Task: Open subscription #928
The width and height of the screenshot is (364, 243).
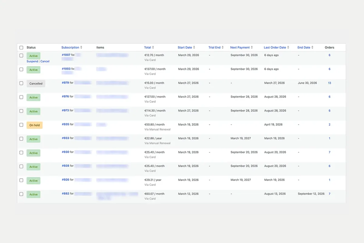Action: pos(66,166)
